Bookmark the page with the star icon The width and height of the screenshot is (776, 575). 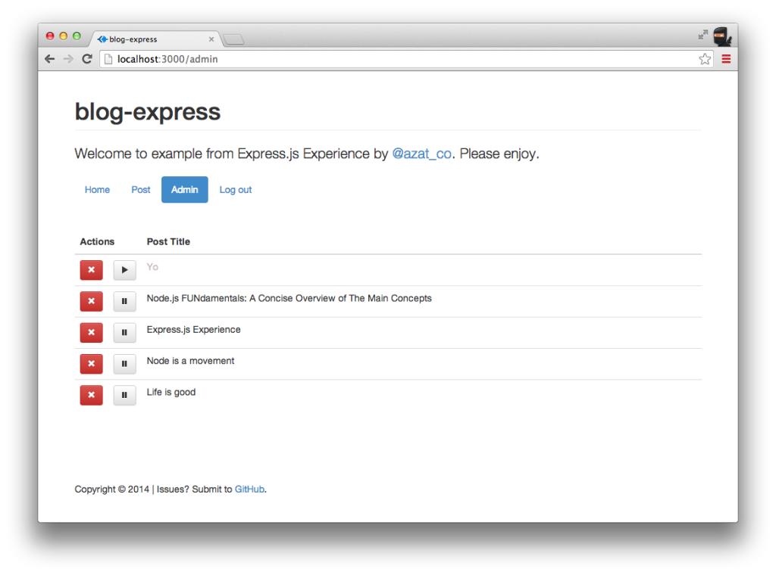704,58
